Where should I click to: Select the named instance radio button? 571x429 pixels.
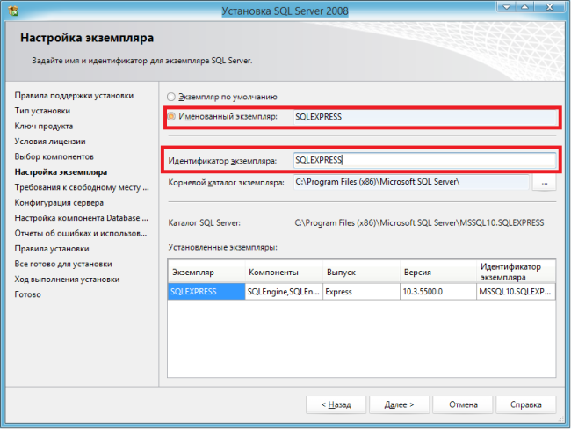point(171,117)
